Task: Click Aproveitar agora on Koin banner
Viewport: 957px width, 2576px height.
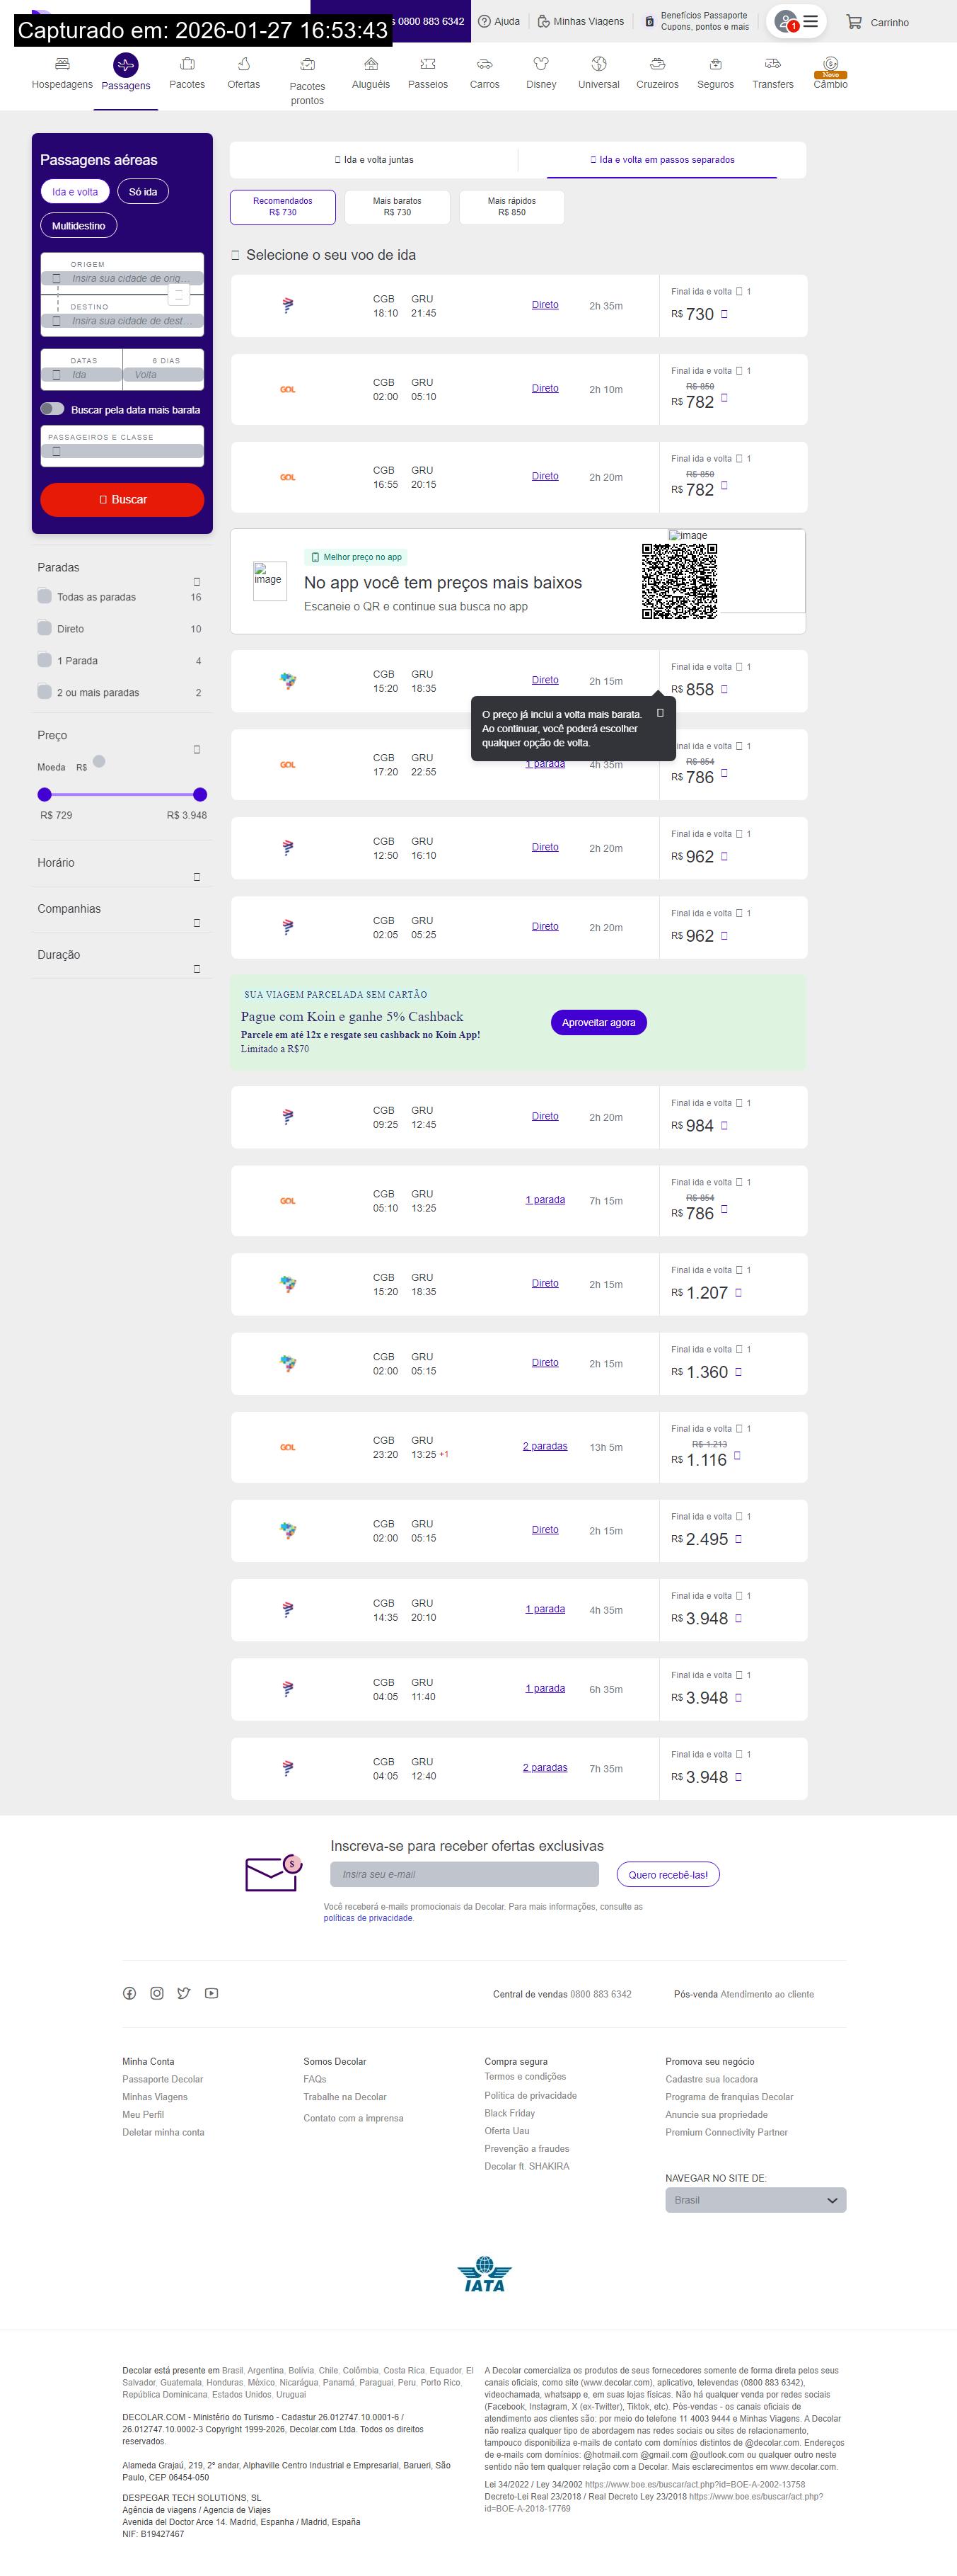Action: (598, 1022)
